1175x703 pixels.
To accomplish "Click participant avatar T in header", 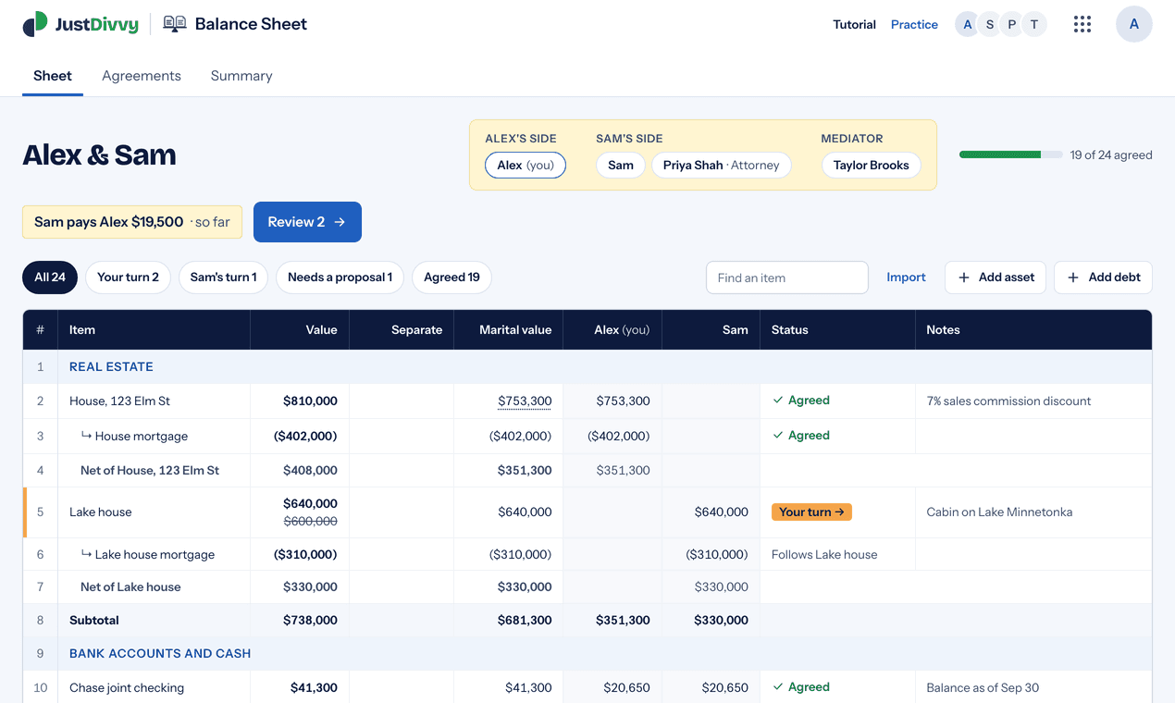I will pyautogui.click(x=1034, y=25).
